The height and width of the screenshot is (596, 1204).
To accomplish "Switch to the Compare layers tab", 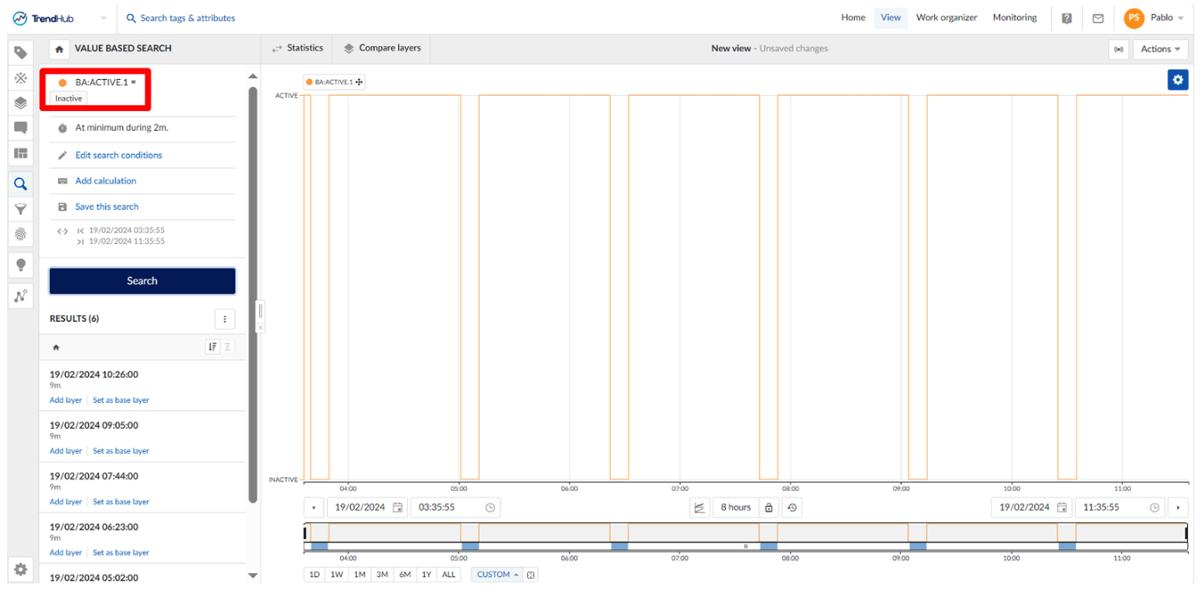I will click(x=382, y=48).
